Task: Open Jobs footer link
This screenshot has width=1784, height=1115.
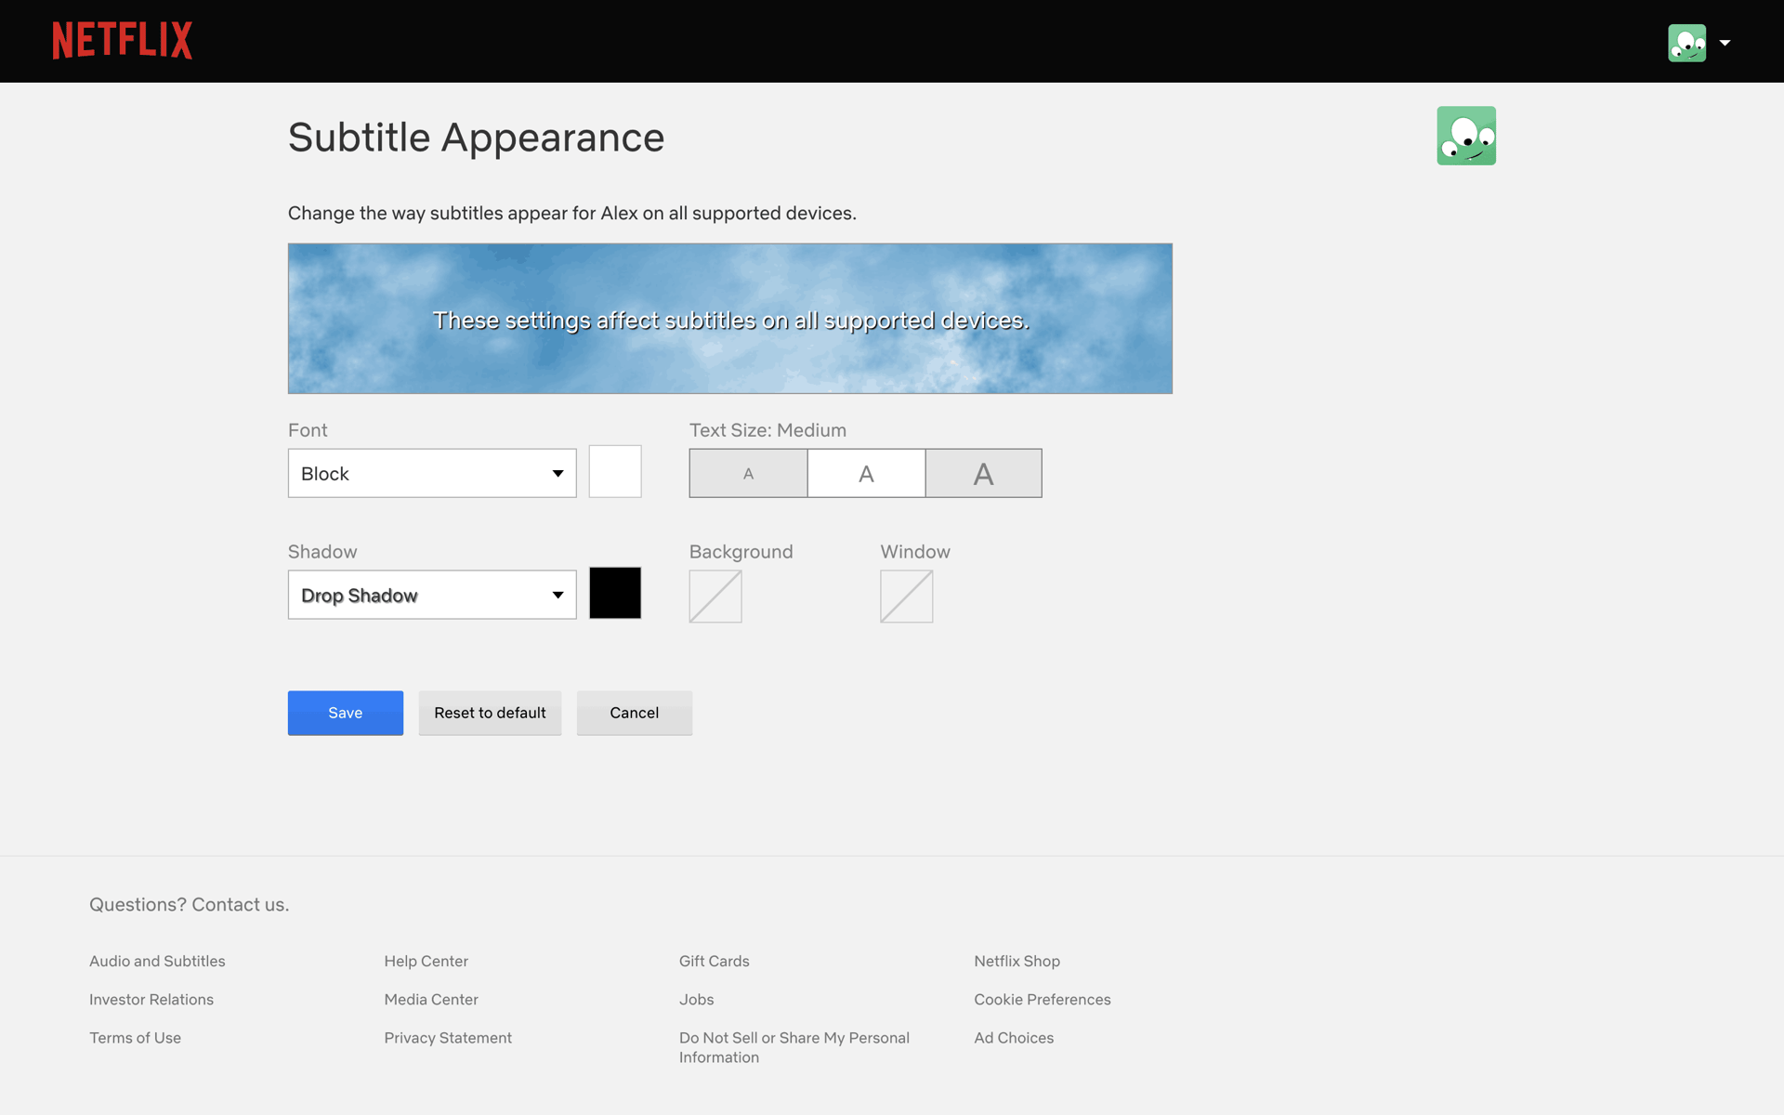Action: 697,999
